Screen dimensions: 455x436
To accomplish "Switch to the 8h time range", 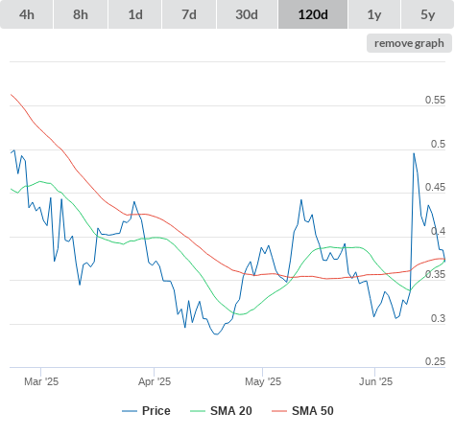I will coord(81,14).
